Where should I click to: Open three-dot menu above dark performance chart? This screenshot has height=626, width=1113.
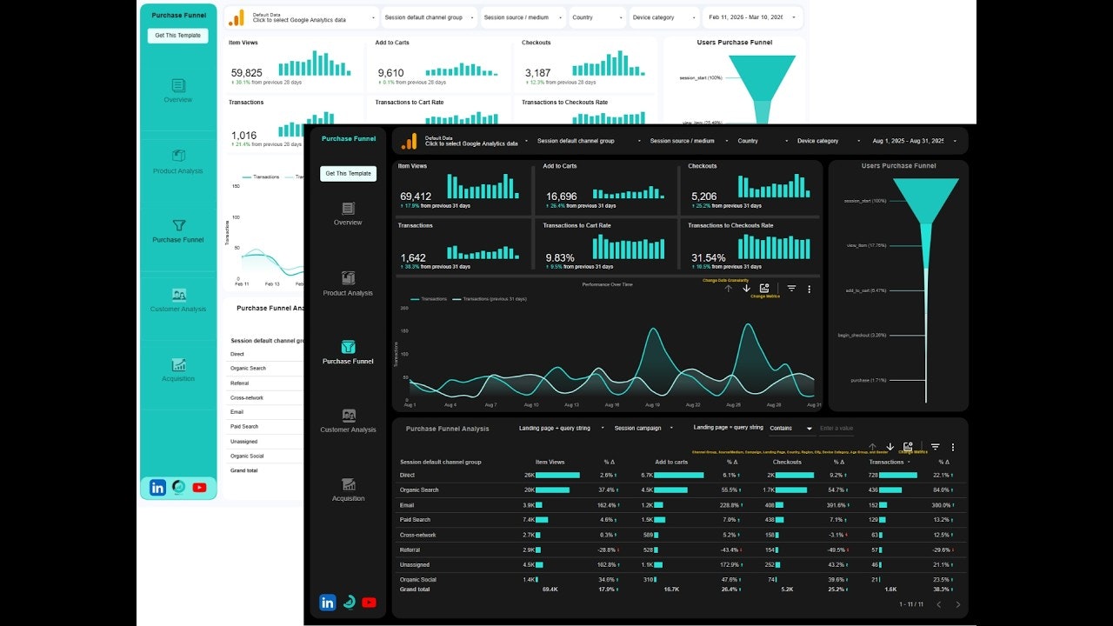[x=810, y=289]
